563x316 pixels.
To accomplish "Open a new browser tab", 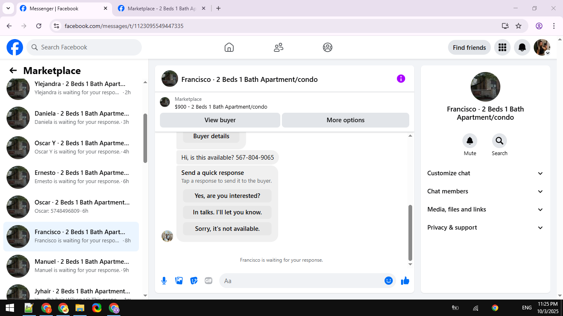I will click(x=218, y=8).
